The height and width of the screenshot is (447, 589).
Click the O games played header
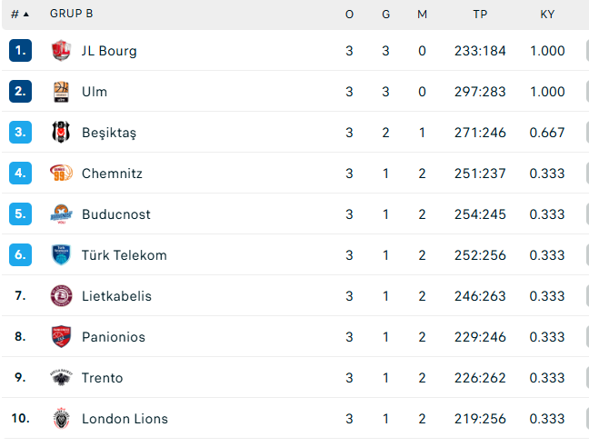pyautogui.click(x=349, y=15)
